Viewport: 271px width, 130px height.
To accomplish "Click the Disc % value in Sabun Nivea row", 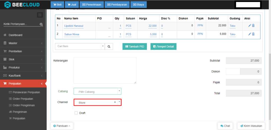I will (x=162, y=34).
